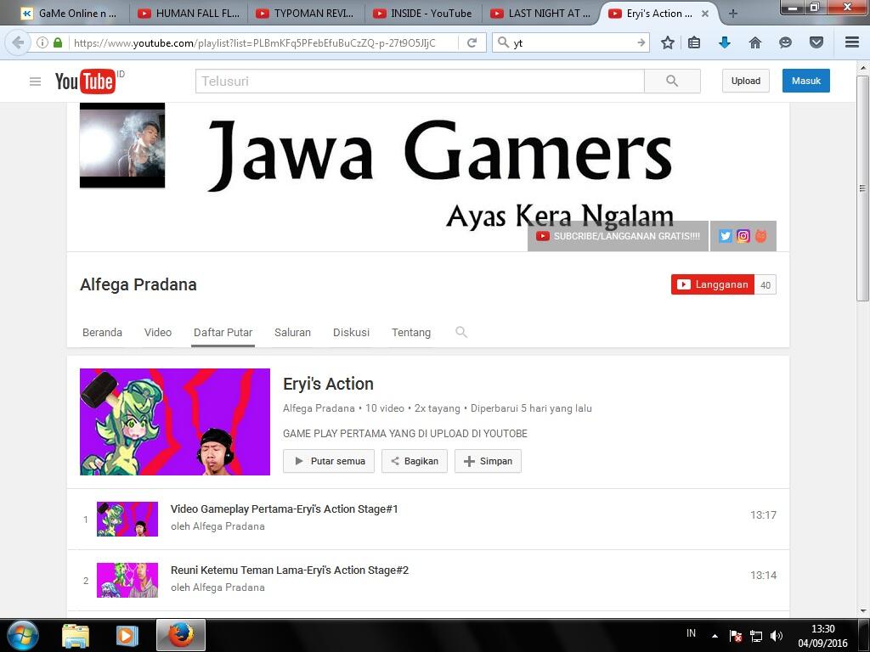
Task: Click the Simpan save button
Action: pyautogui.click(x=488, y=461)
